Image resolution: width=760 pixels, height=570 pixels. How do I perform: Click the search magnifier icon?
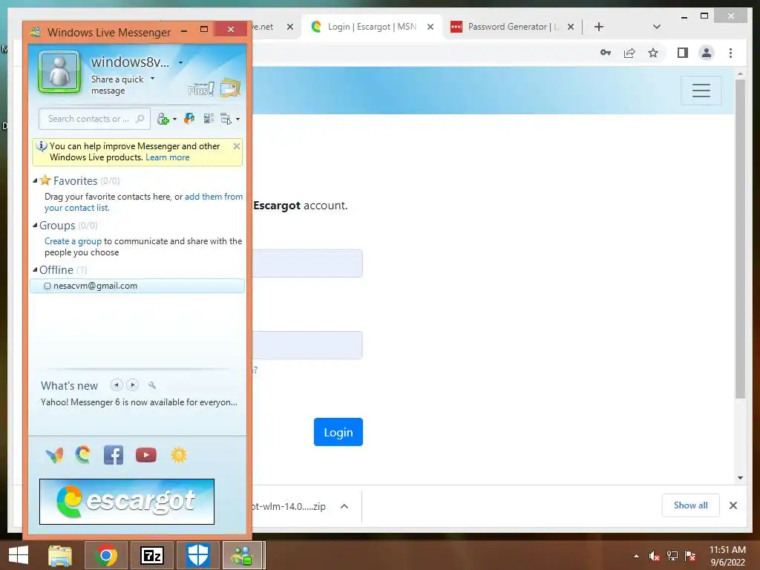pyautogui.click(x=140, y=119)
